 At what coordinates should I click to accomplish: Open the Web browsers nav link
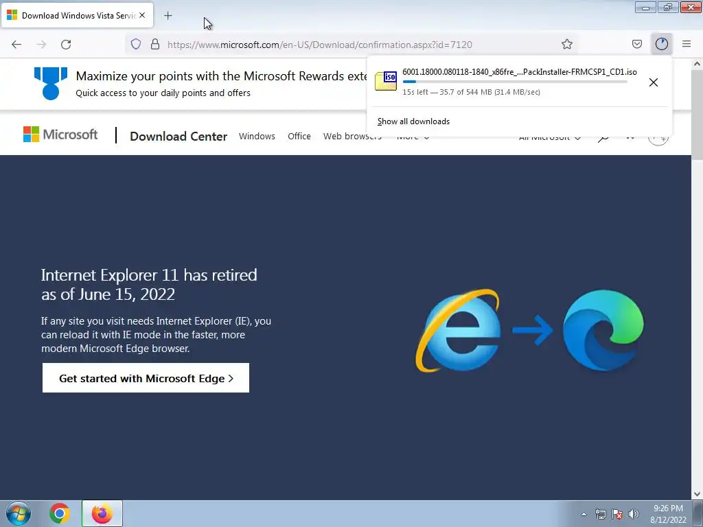pos(352,137)
